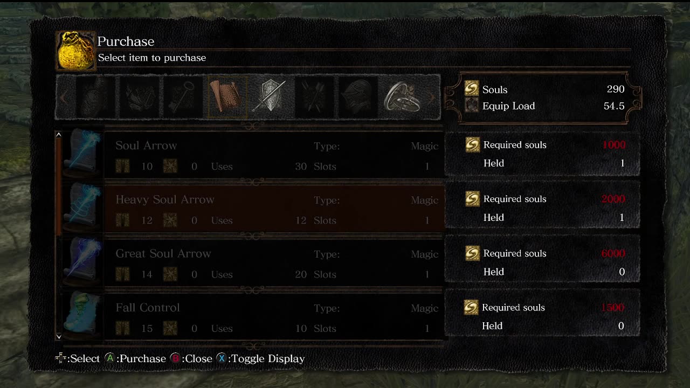Screen dimensions: 690x388
Task: Click the Soul Arrow scroll icon
Action: (x=83, y=154)
